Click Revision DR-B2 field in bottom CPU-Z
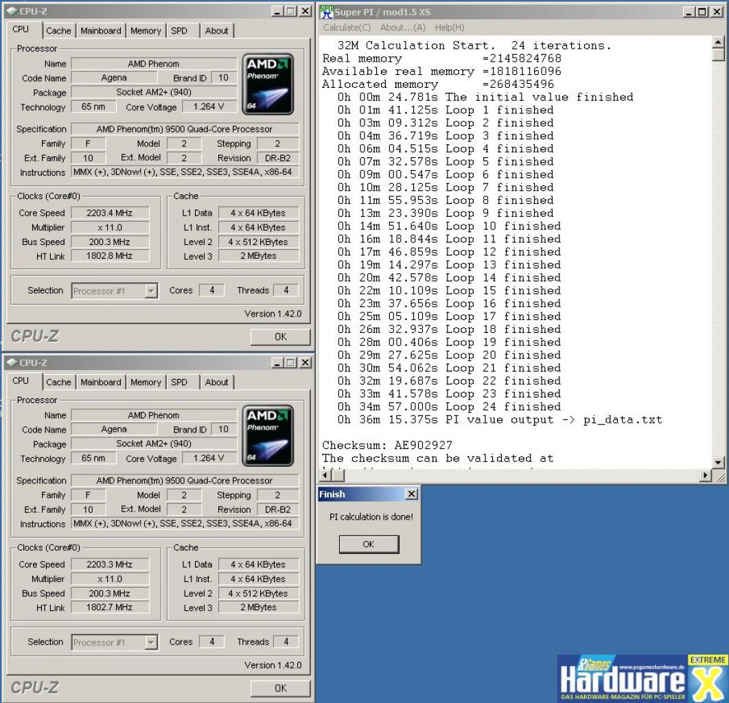The height and width of the screenshot is (703, 729). (277, 509)
